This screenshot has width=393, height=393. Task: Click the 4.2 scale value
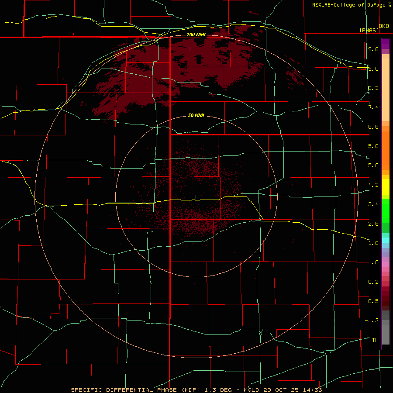pyautogui.click(x=373, y=185)
